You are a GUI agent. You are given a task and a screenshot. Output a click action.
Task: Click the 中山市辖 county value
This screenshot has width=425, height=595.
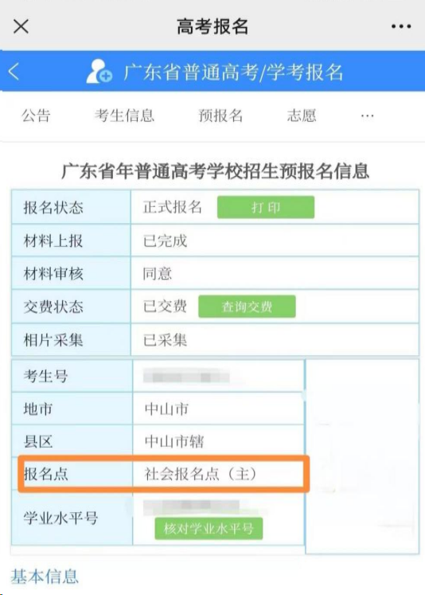pos(174,441)
